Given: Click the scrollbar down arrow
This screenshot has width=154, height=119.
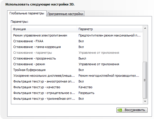Looking at the screenshot, I should tap(145, 101).
